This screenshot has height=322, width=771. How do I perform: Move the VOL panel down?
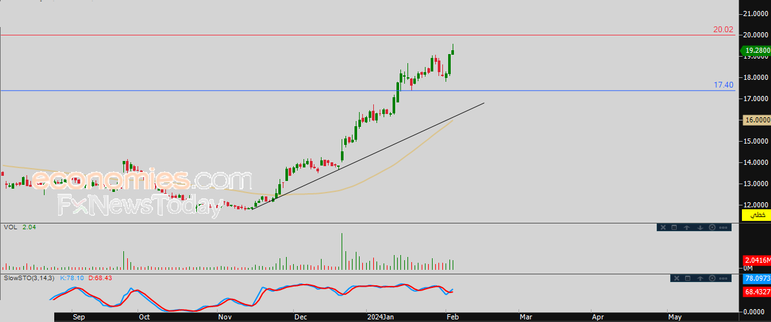coord(700,227)
